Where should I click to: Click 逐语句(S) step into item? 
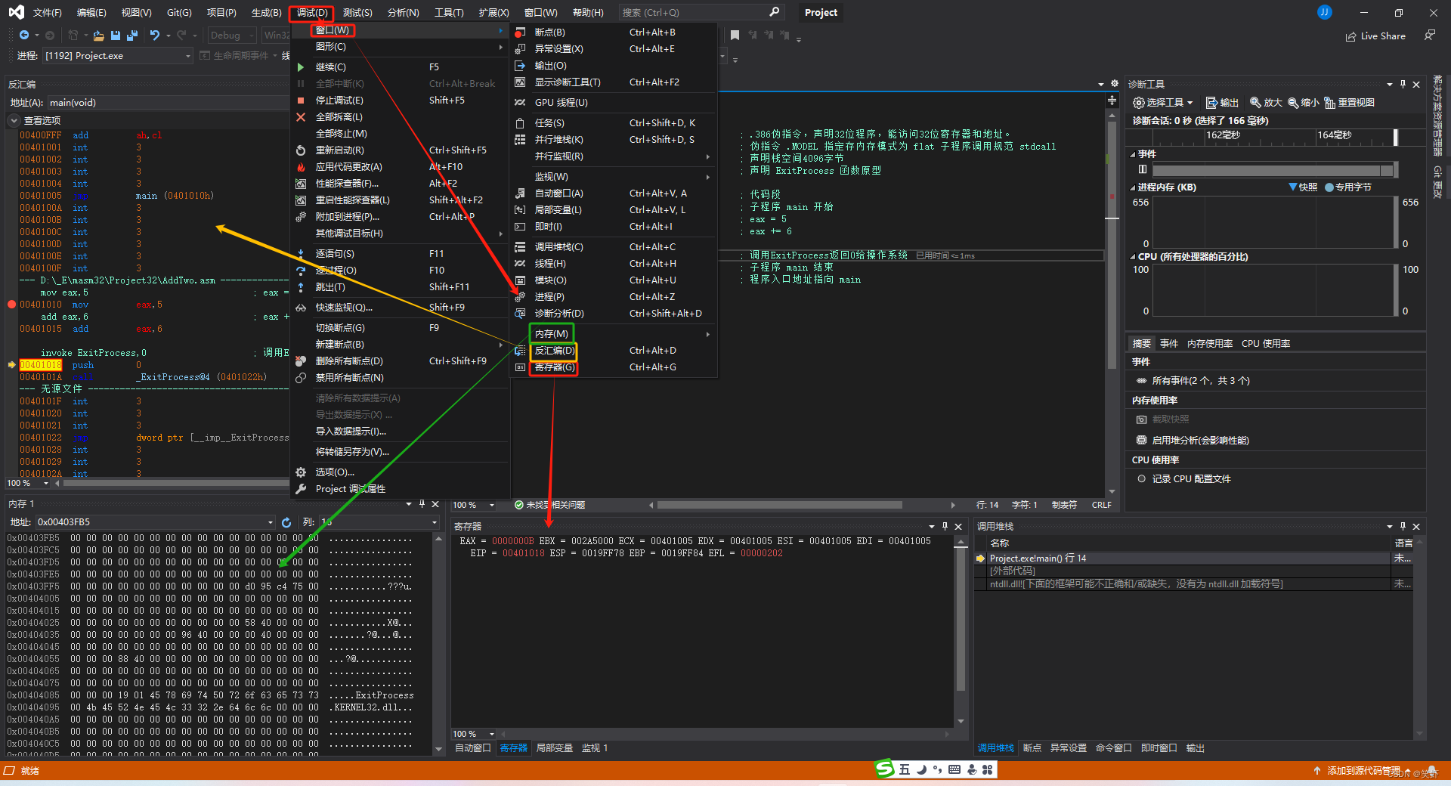pos(399,254)
